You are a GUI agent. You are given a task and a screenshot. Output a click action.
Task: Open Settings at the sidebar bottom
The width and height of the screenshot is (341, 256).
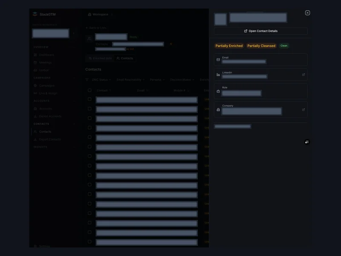click(45, 246)
